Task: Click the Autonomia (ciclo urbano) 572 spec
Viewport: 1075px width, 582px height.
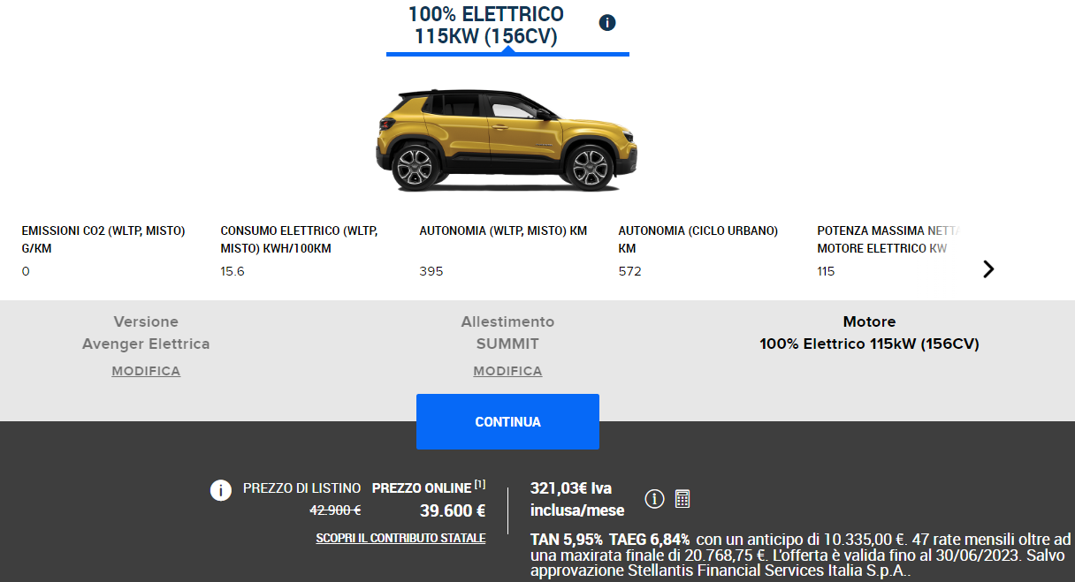Action: coord(701,251)
